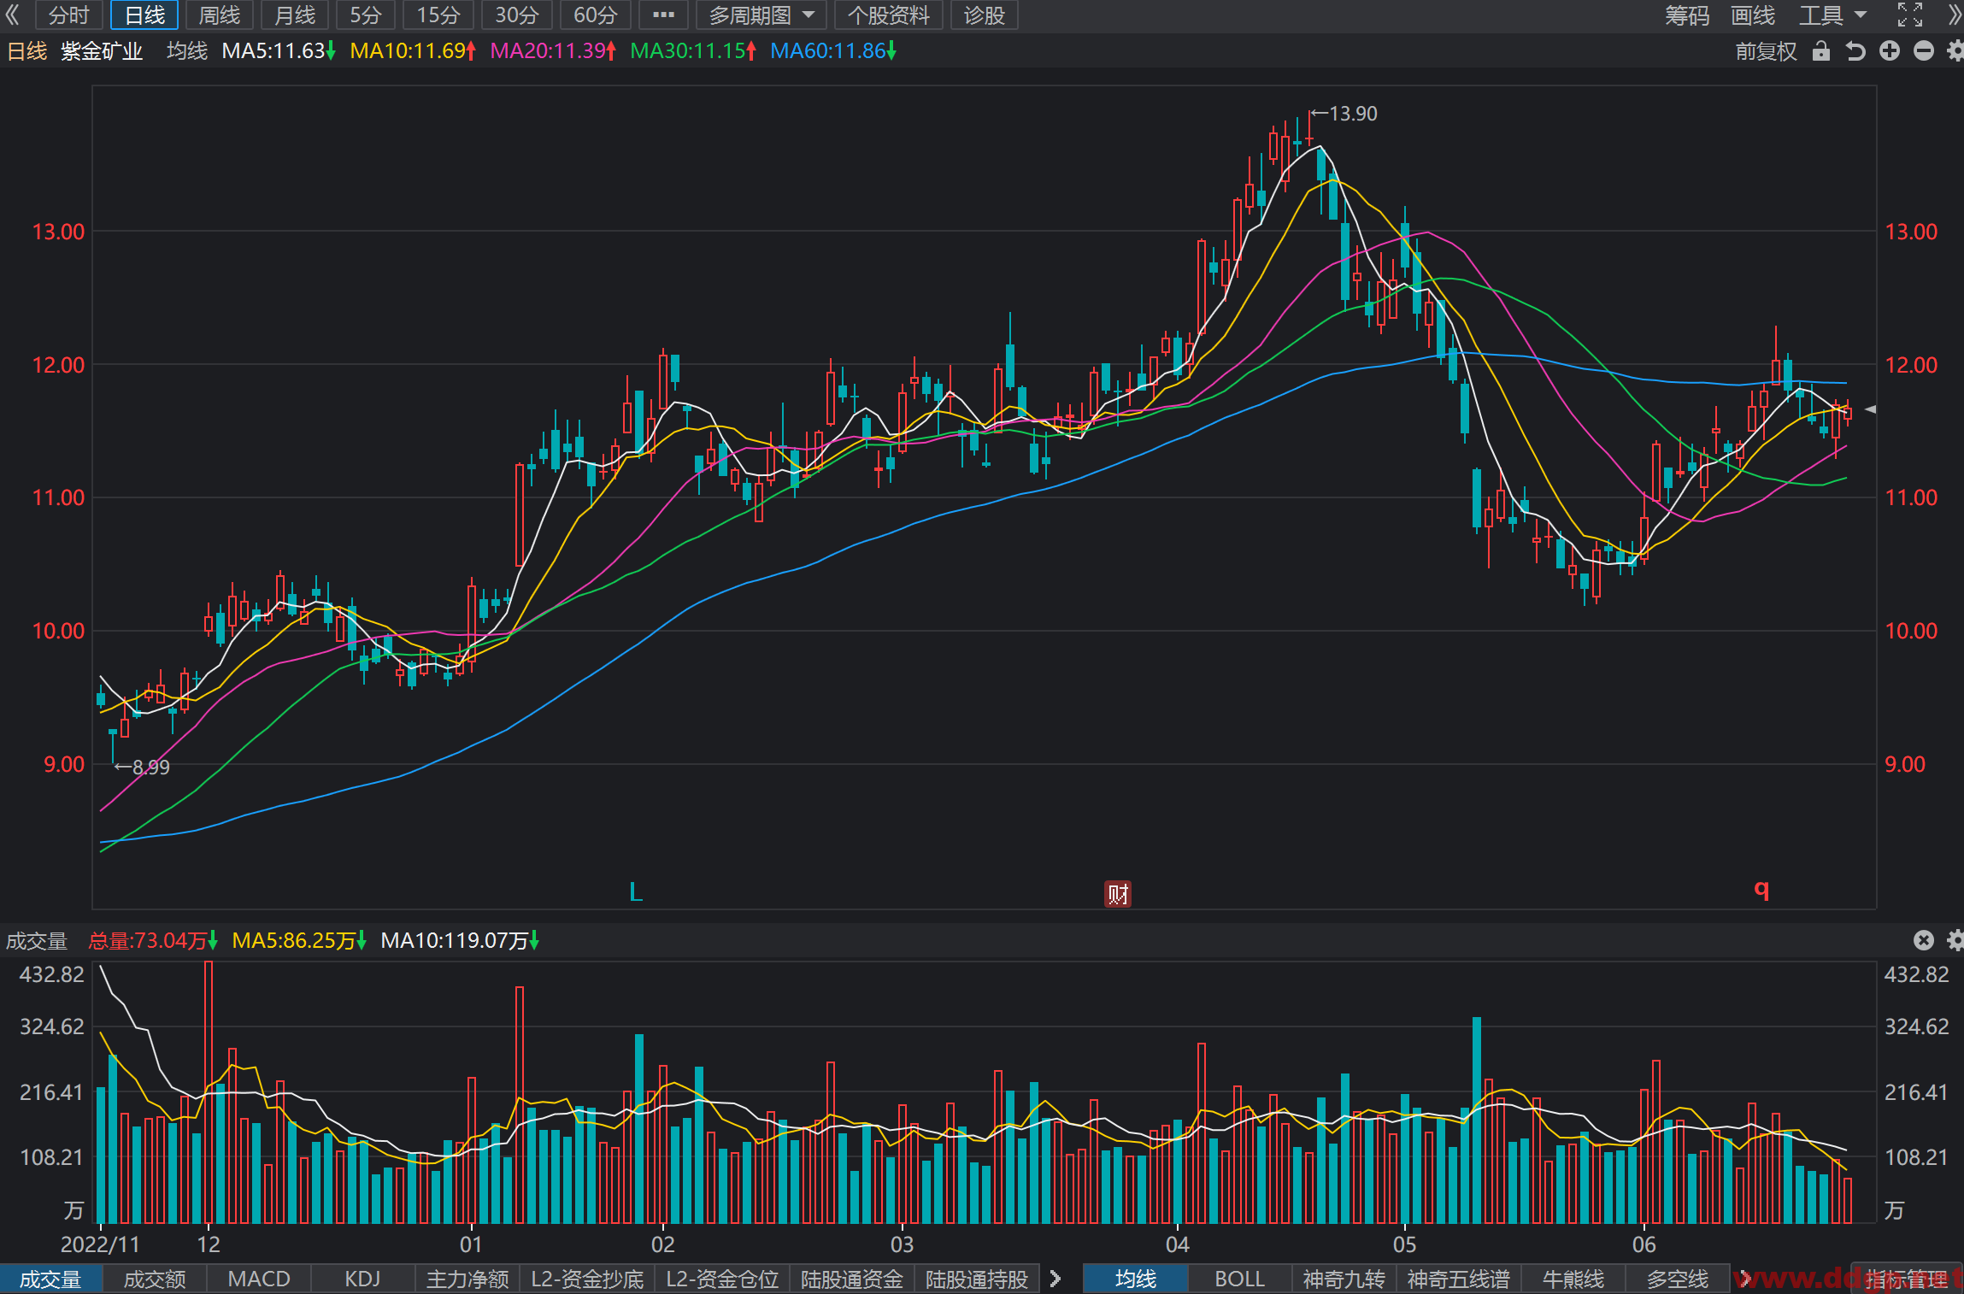Image resolution: width=1964 pixels, height=1294 pixels.
Task: Switch to 15分 minute chart
Action: 438,15
